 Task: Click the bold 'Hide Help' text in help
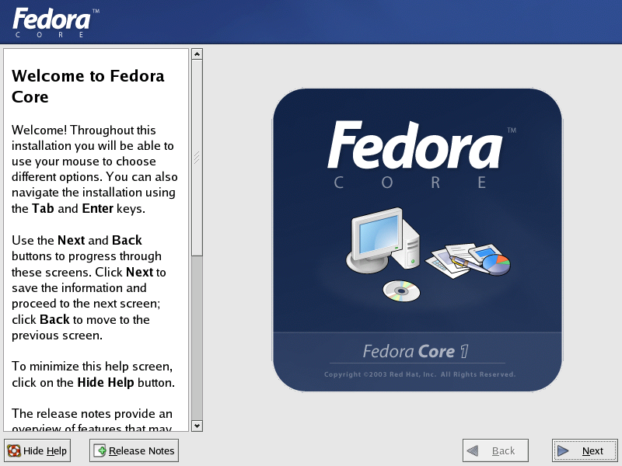(106, 382)
